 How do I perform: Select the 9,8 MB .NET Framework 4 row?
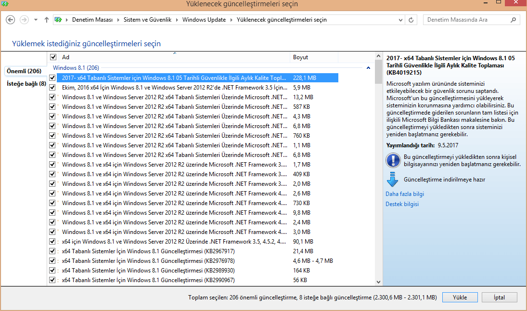click(x=198, y=212)
